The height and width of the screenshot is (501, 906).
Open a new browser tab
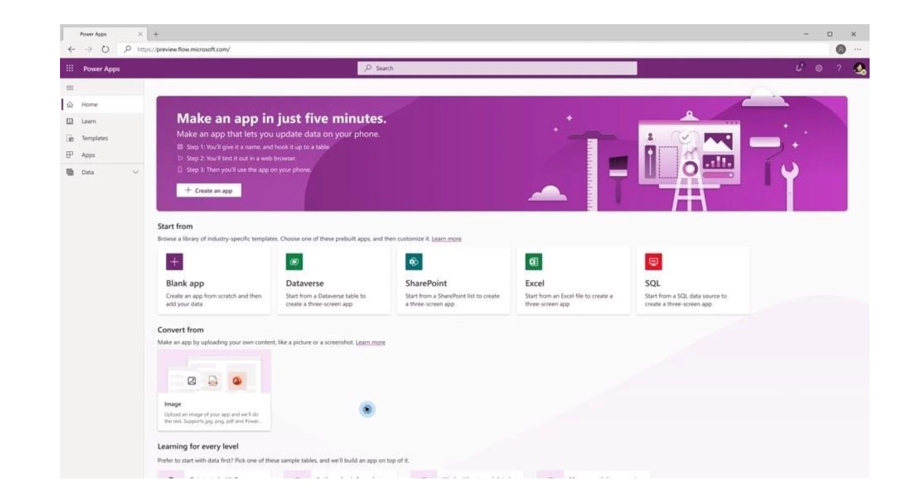pyautogui.click(x=156, y=34)
